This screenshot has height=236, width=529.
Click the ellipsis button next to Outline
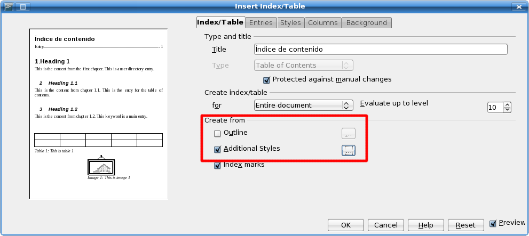[348, 133]
